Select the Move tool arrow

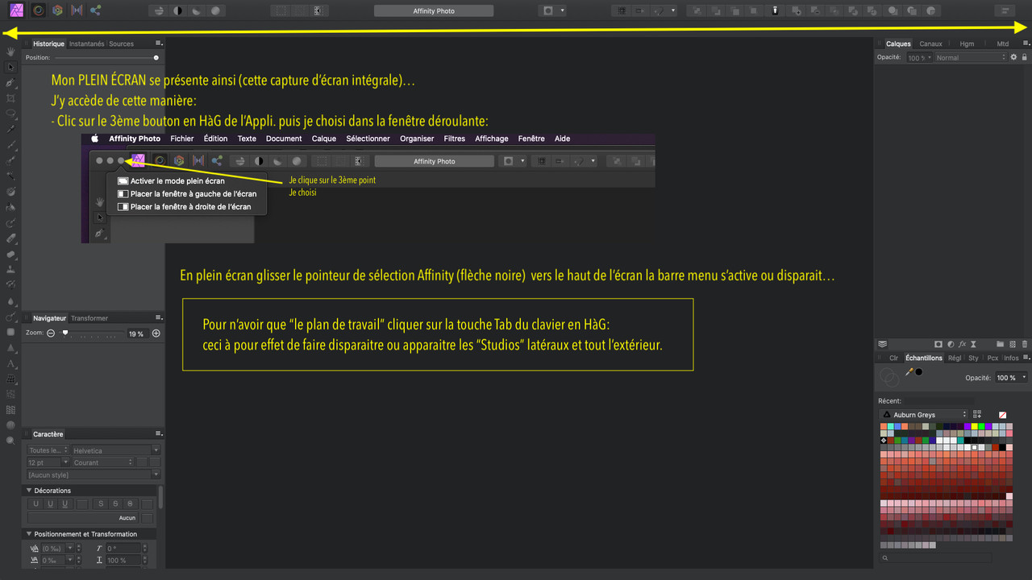click(11, 67)
